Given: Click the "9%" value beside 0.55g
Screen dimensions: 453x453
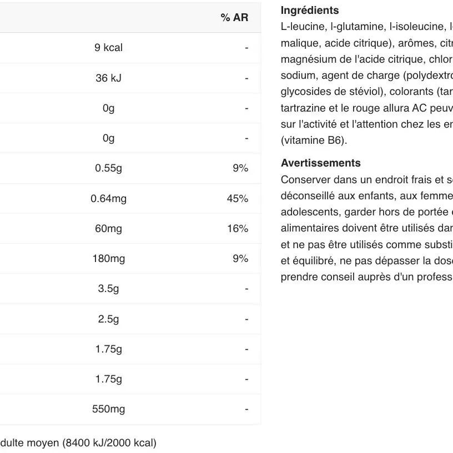Looking at the screenshot, I should pyautogui.click(x=240, y=168).
